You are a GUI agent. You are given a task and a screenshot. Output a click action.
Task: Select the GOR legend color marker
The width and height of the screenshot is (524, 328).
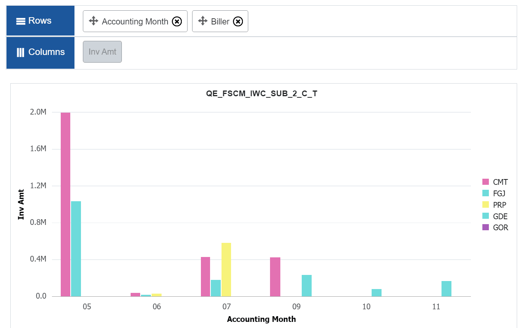click(x=486, y=228)
